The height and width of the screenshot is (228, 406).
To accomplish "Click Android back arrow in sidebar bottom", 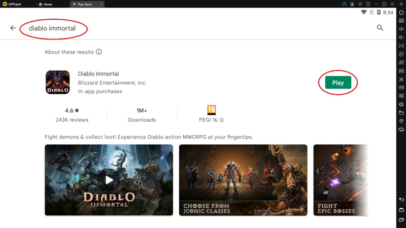I will (x=401, y=200).
